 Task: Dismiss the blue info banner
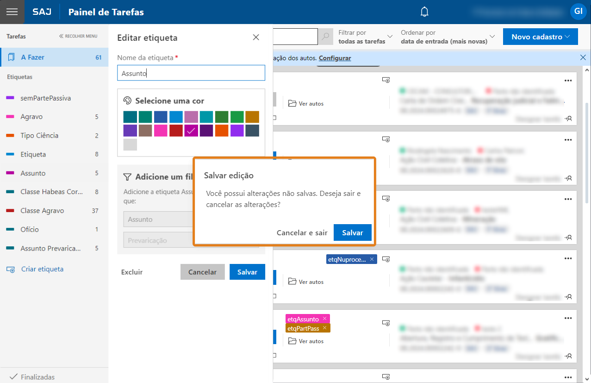point(583,58)
